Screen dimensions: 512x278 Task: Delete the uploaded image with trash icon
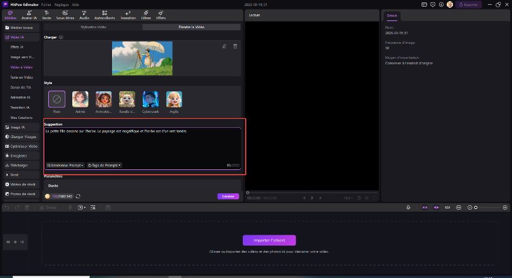pyautogui.click(x=235, y=46)
